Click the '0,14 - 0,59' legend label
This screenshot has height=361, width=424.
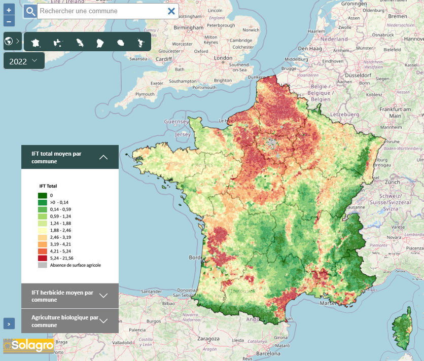point(60,209)
